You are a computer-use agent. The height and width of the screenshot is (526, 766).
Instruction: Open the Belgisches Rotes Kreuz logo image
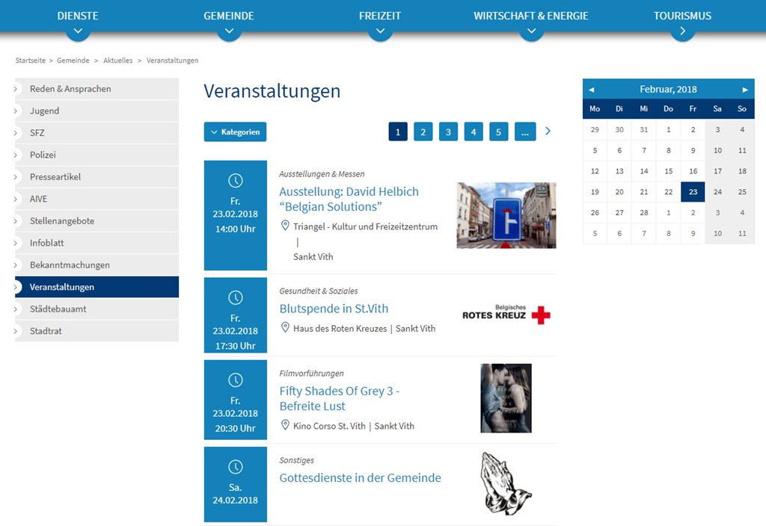pyautogui.click(x=506, y=315)
